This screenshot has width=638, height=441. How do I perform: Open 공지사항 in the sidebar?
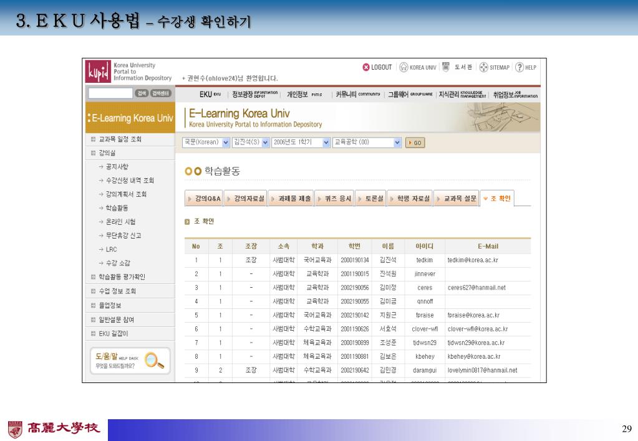click(x=117, y=167)
